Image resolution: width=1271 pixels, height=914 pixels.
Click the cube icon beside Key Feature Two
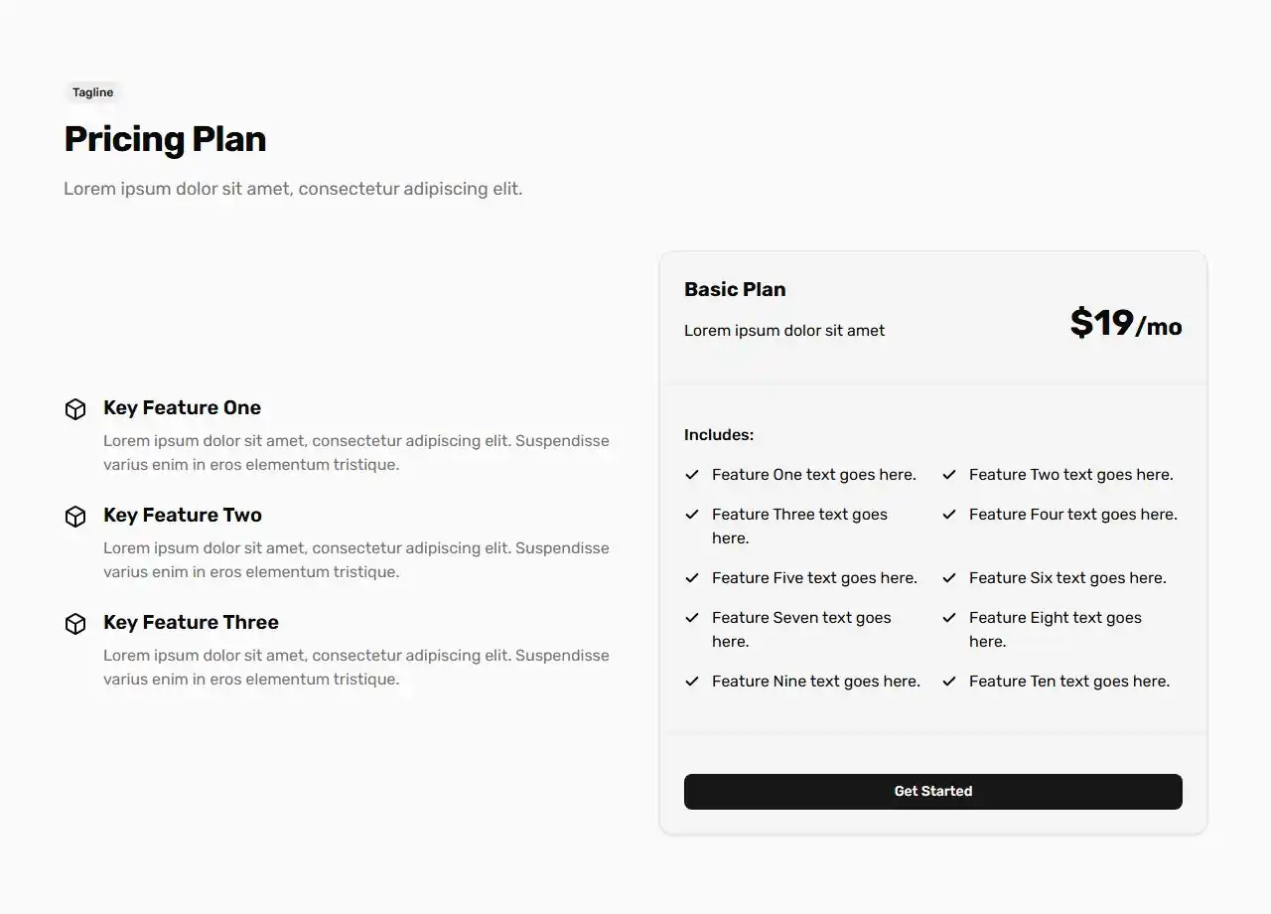coord(75,517)
